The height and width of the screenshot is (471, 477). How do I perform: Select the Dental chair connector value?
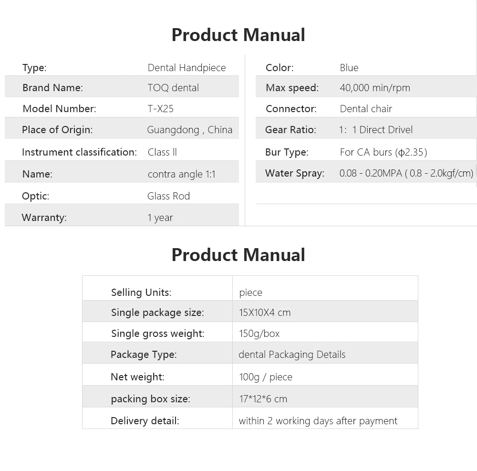click(366, 109)
